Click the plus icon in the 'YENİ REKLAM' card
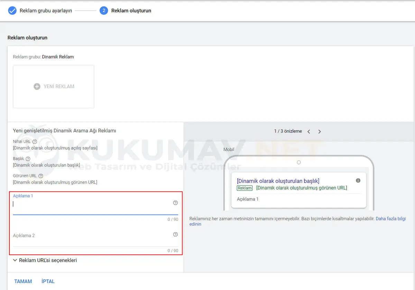This screenshot has height=290, width=415. pyautogui.click(x=37, y=86)
